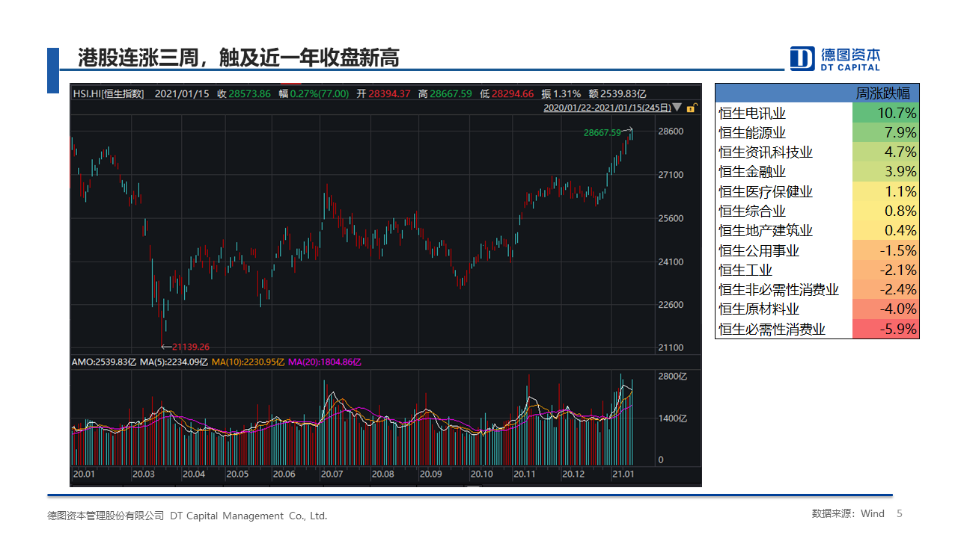Select the 恒生公用事业 row label
958x538 pixels.
click(x=759, y=251)
